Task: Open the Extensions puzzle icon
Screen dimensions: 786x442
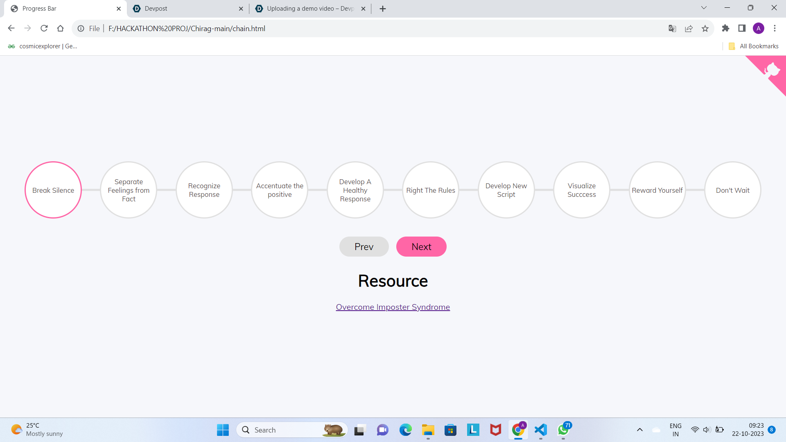Action: point(725,28)
